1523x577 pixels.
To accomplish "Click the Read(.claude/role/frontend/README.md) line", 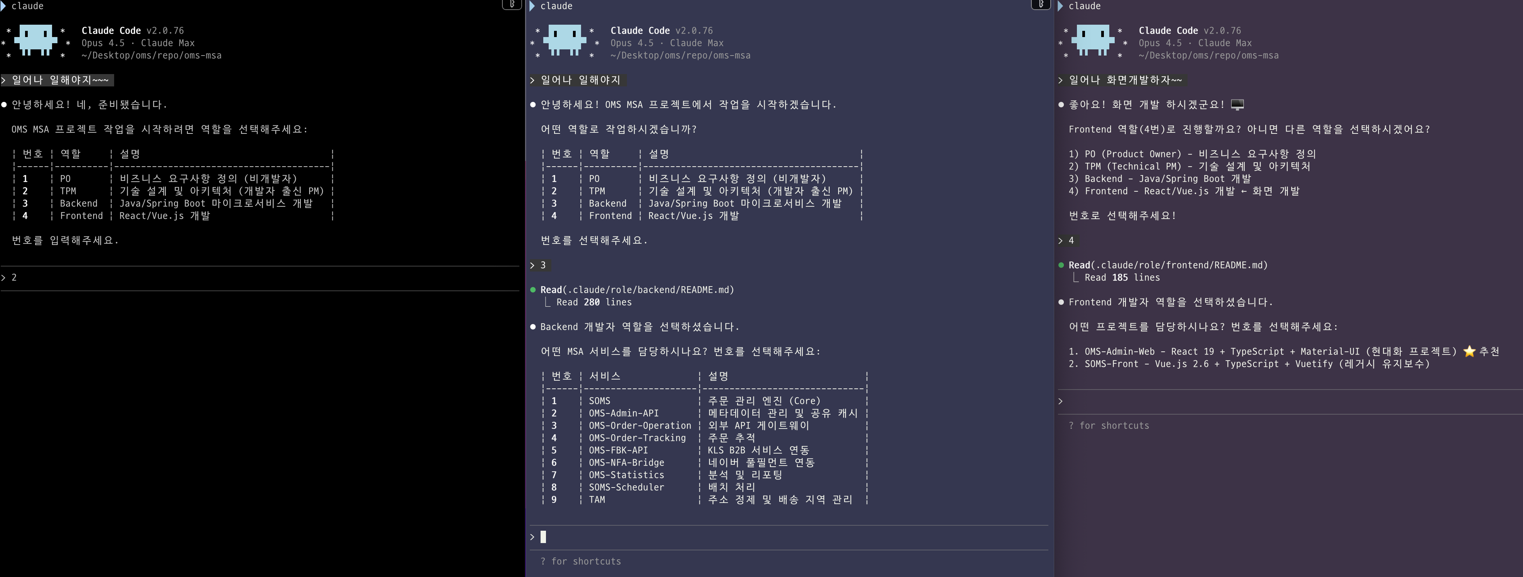I will click(x=1168, y=265).
